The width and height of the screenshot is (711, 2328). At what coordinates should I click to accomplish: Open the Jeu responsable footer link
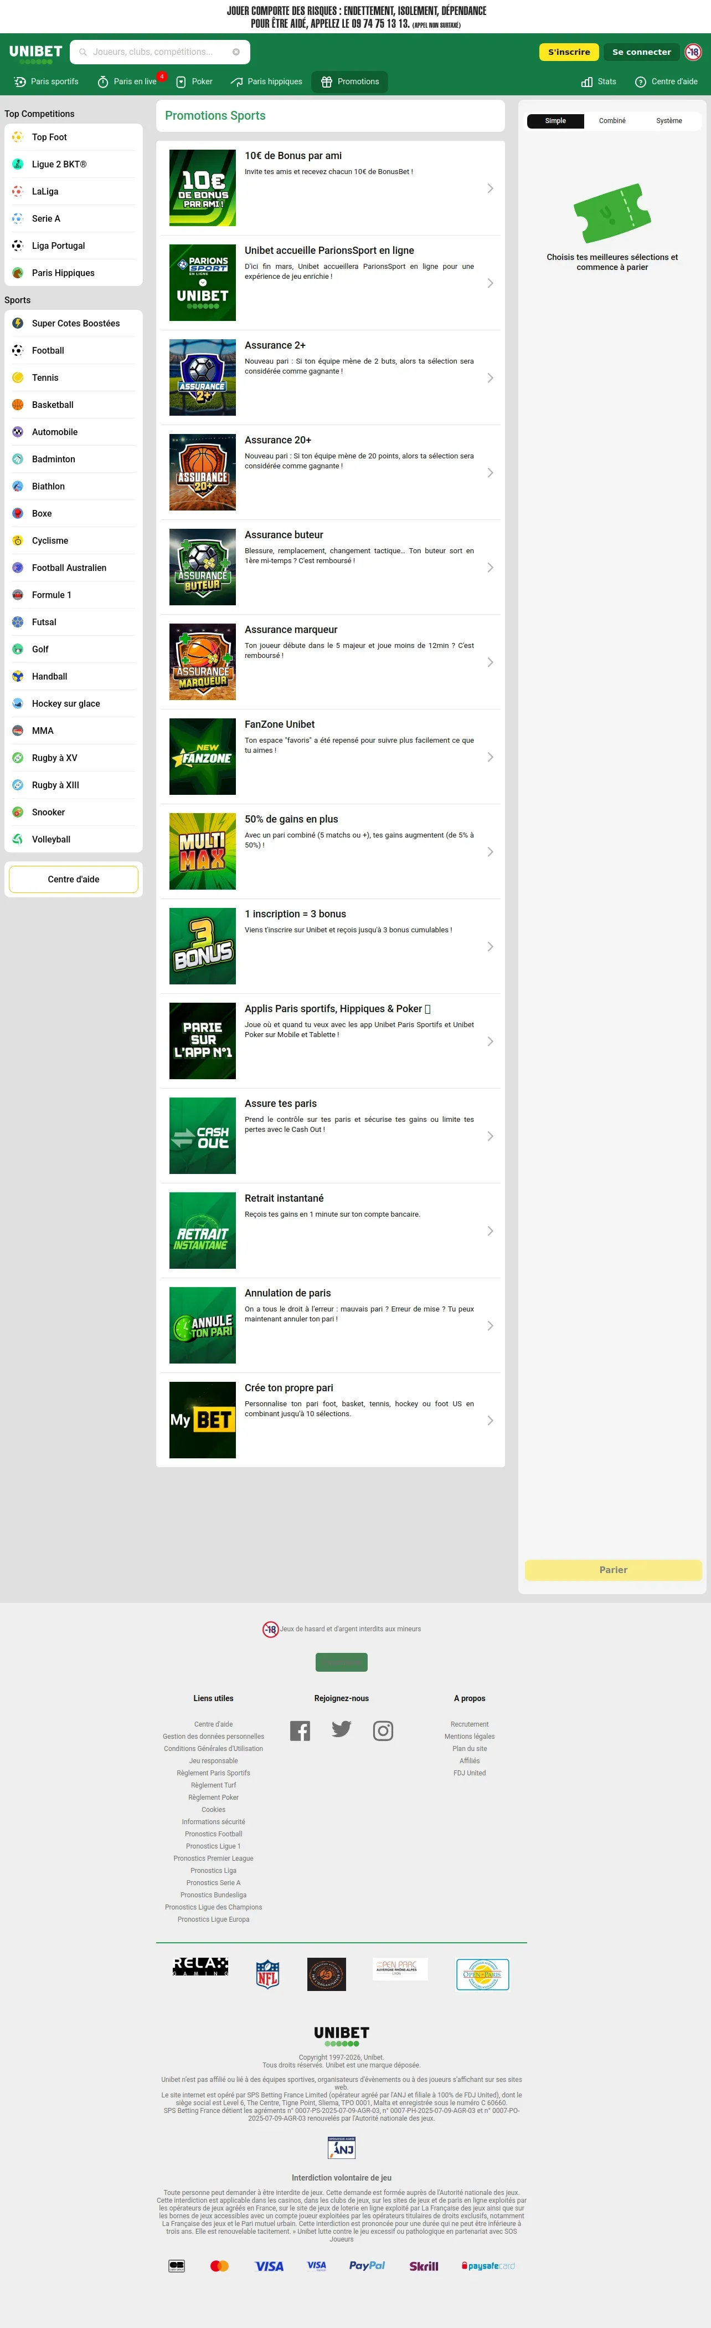click(x=214, y=1760)
